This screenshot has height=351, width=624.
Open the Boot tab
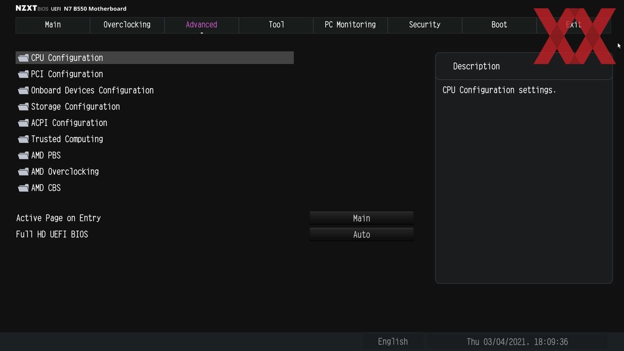(x=499, y=25)
